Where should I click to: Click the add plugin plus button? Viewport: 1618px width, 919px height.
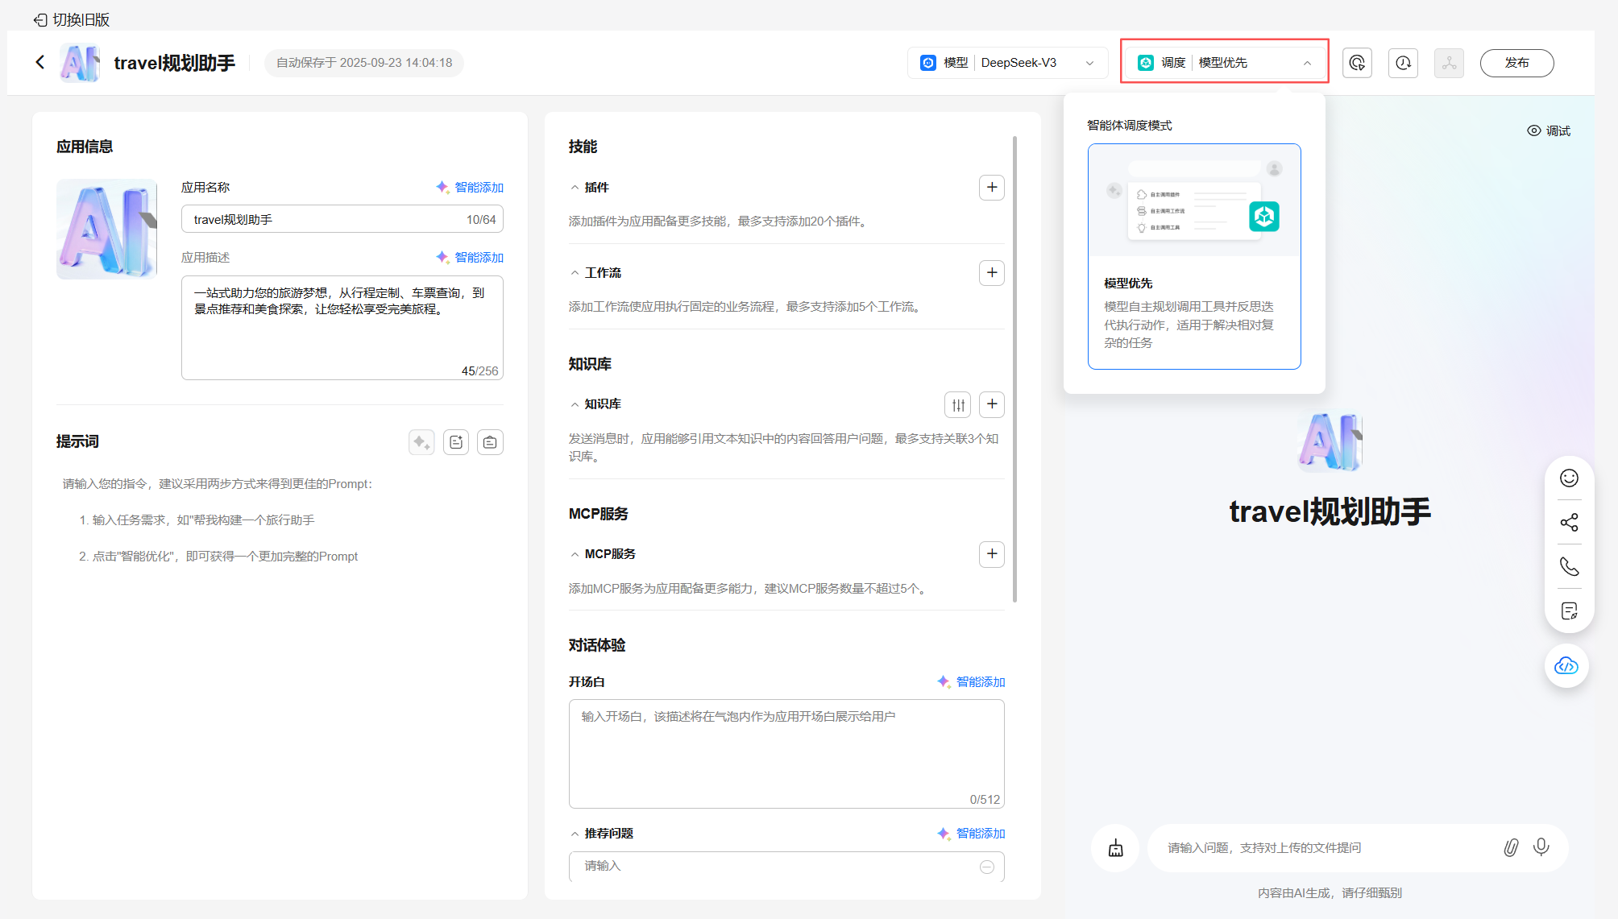[991, 188]
